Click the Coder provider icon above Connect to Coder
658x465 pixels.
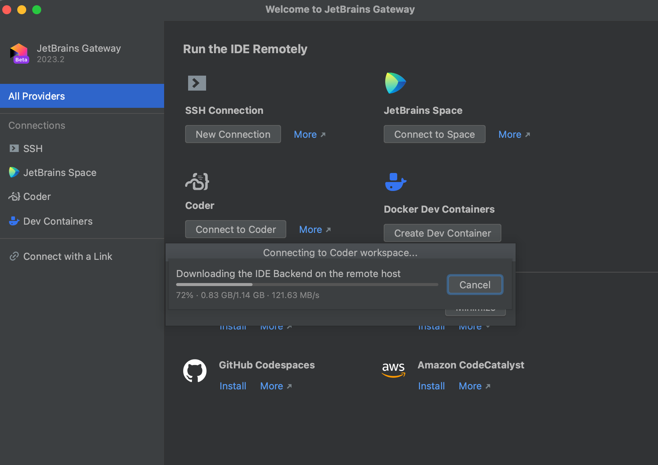pos(196,182)
